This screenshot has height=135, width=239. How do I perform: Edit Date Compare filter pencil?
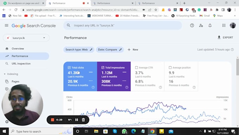coord(121,50)
